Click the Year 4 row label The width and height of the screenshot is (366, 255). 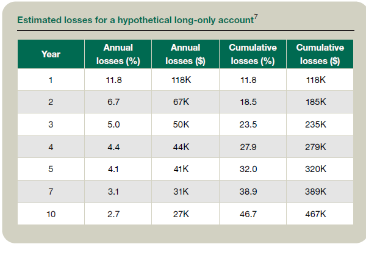tap(51, 146)
